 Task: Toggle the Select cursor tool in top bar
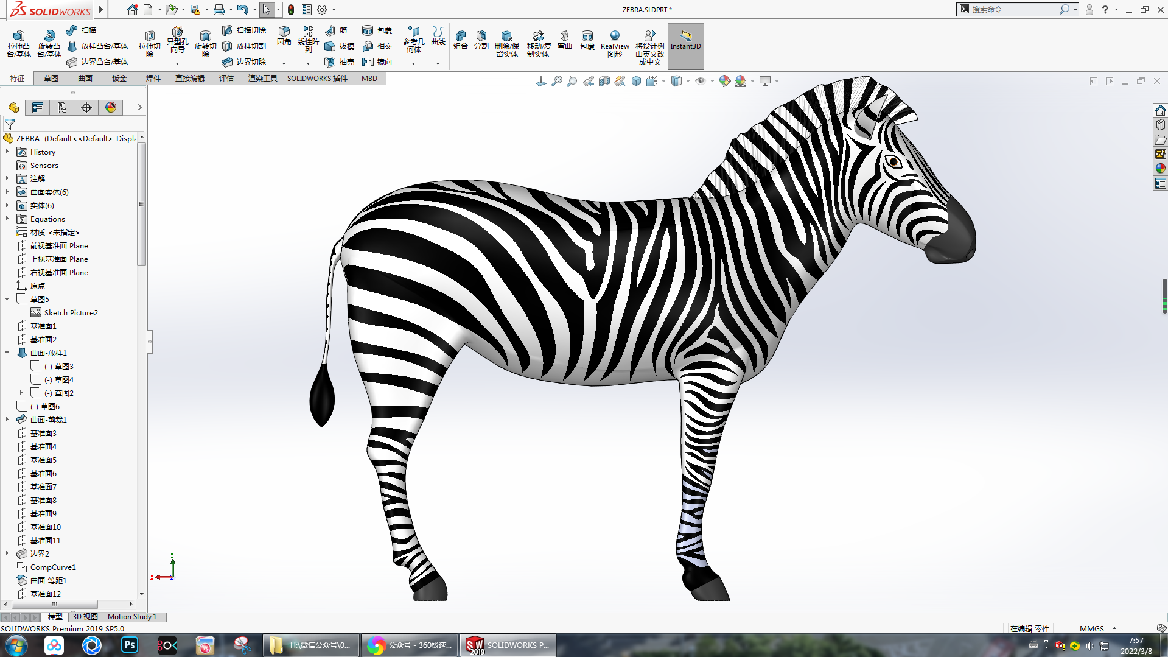click(x=266, y=10)
